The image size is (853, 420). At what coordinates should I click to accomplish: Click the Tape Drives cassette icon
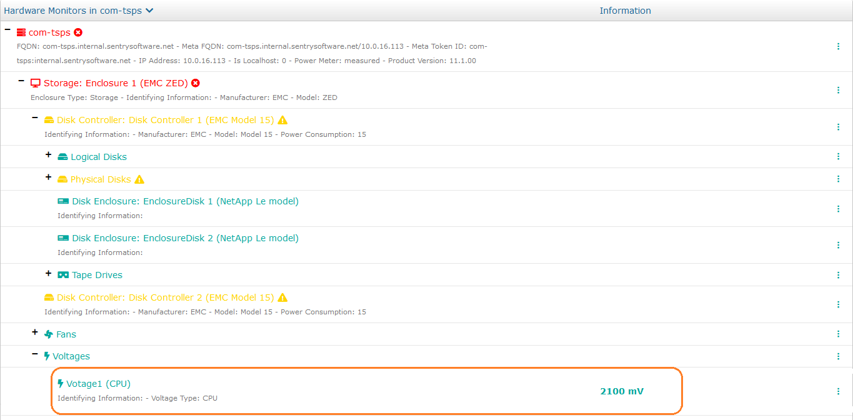pyautogui.click(x=63, y=275)
